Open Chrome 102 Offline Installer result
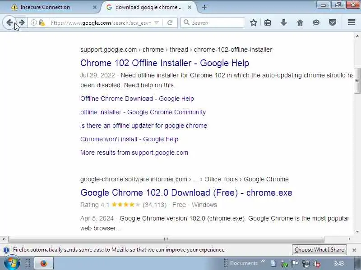The height and width of the screenshot is (270, 361). coord(165,63)
